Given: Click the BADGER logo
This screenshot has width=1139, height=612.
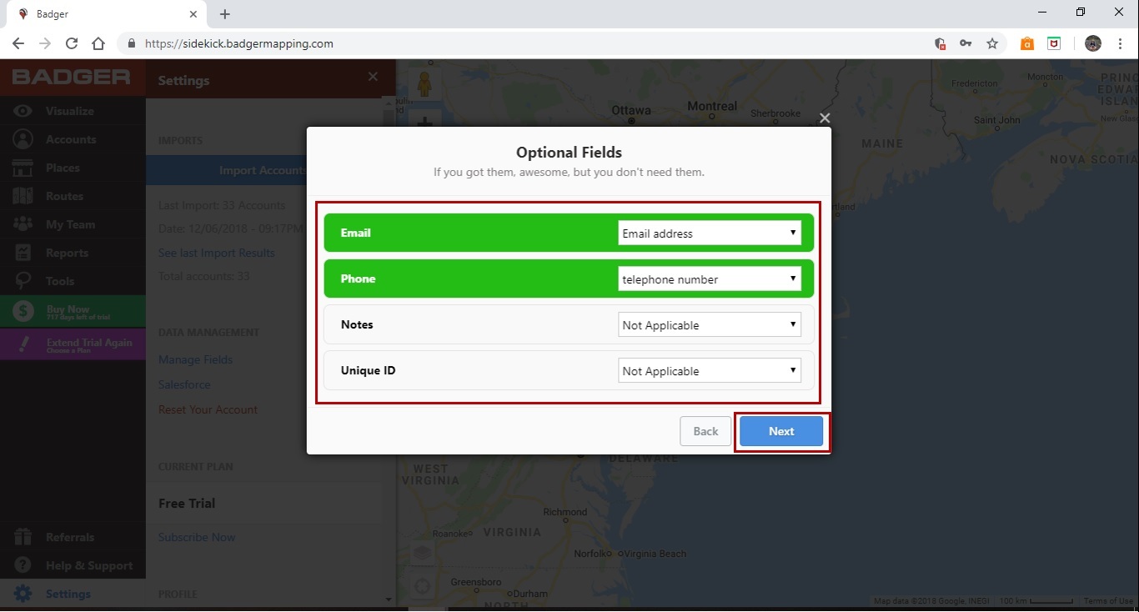Looking at the screenshot, I should [71, 77].
